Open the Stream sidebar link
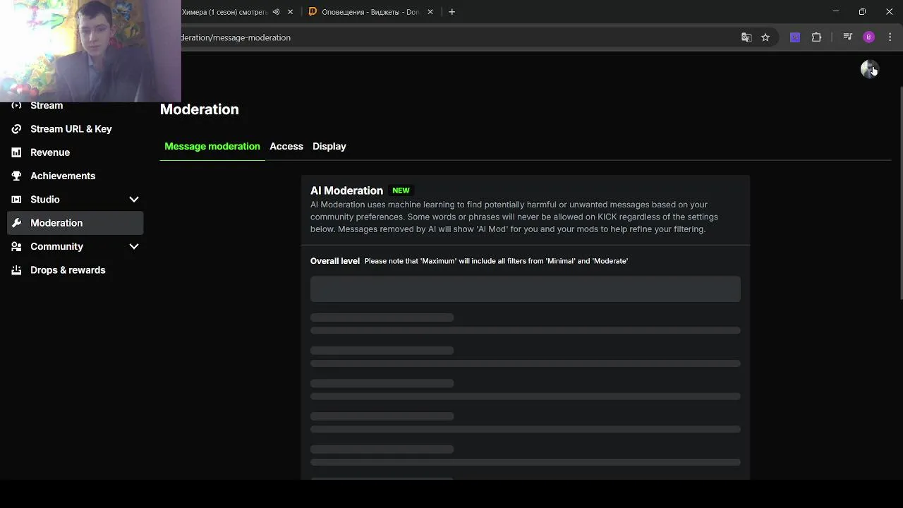The height and width of the screenshot is (508, 903). coord(47,106)
